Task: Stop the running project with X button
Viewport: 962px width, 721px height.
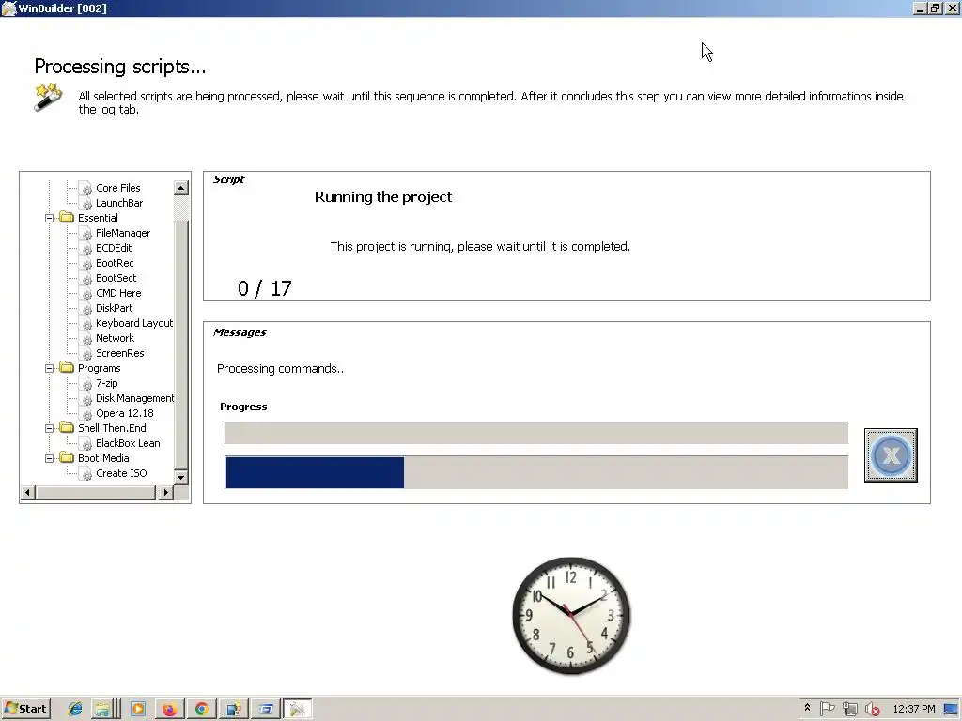Action: (x=891, y=455)
